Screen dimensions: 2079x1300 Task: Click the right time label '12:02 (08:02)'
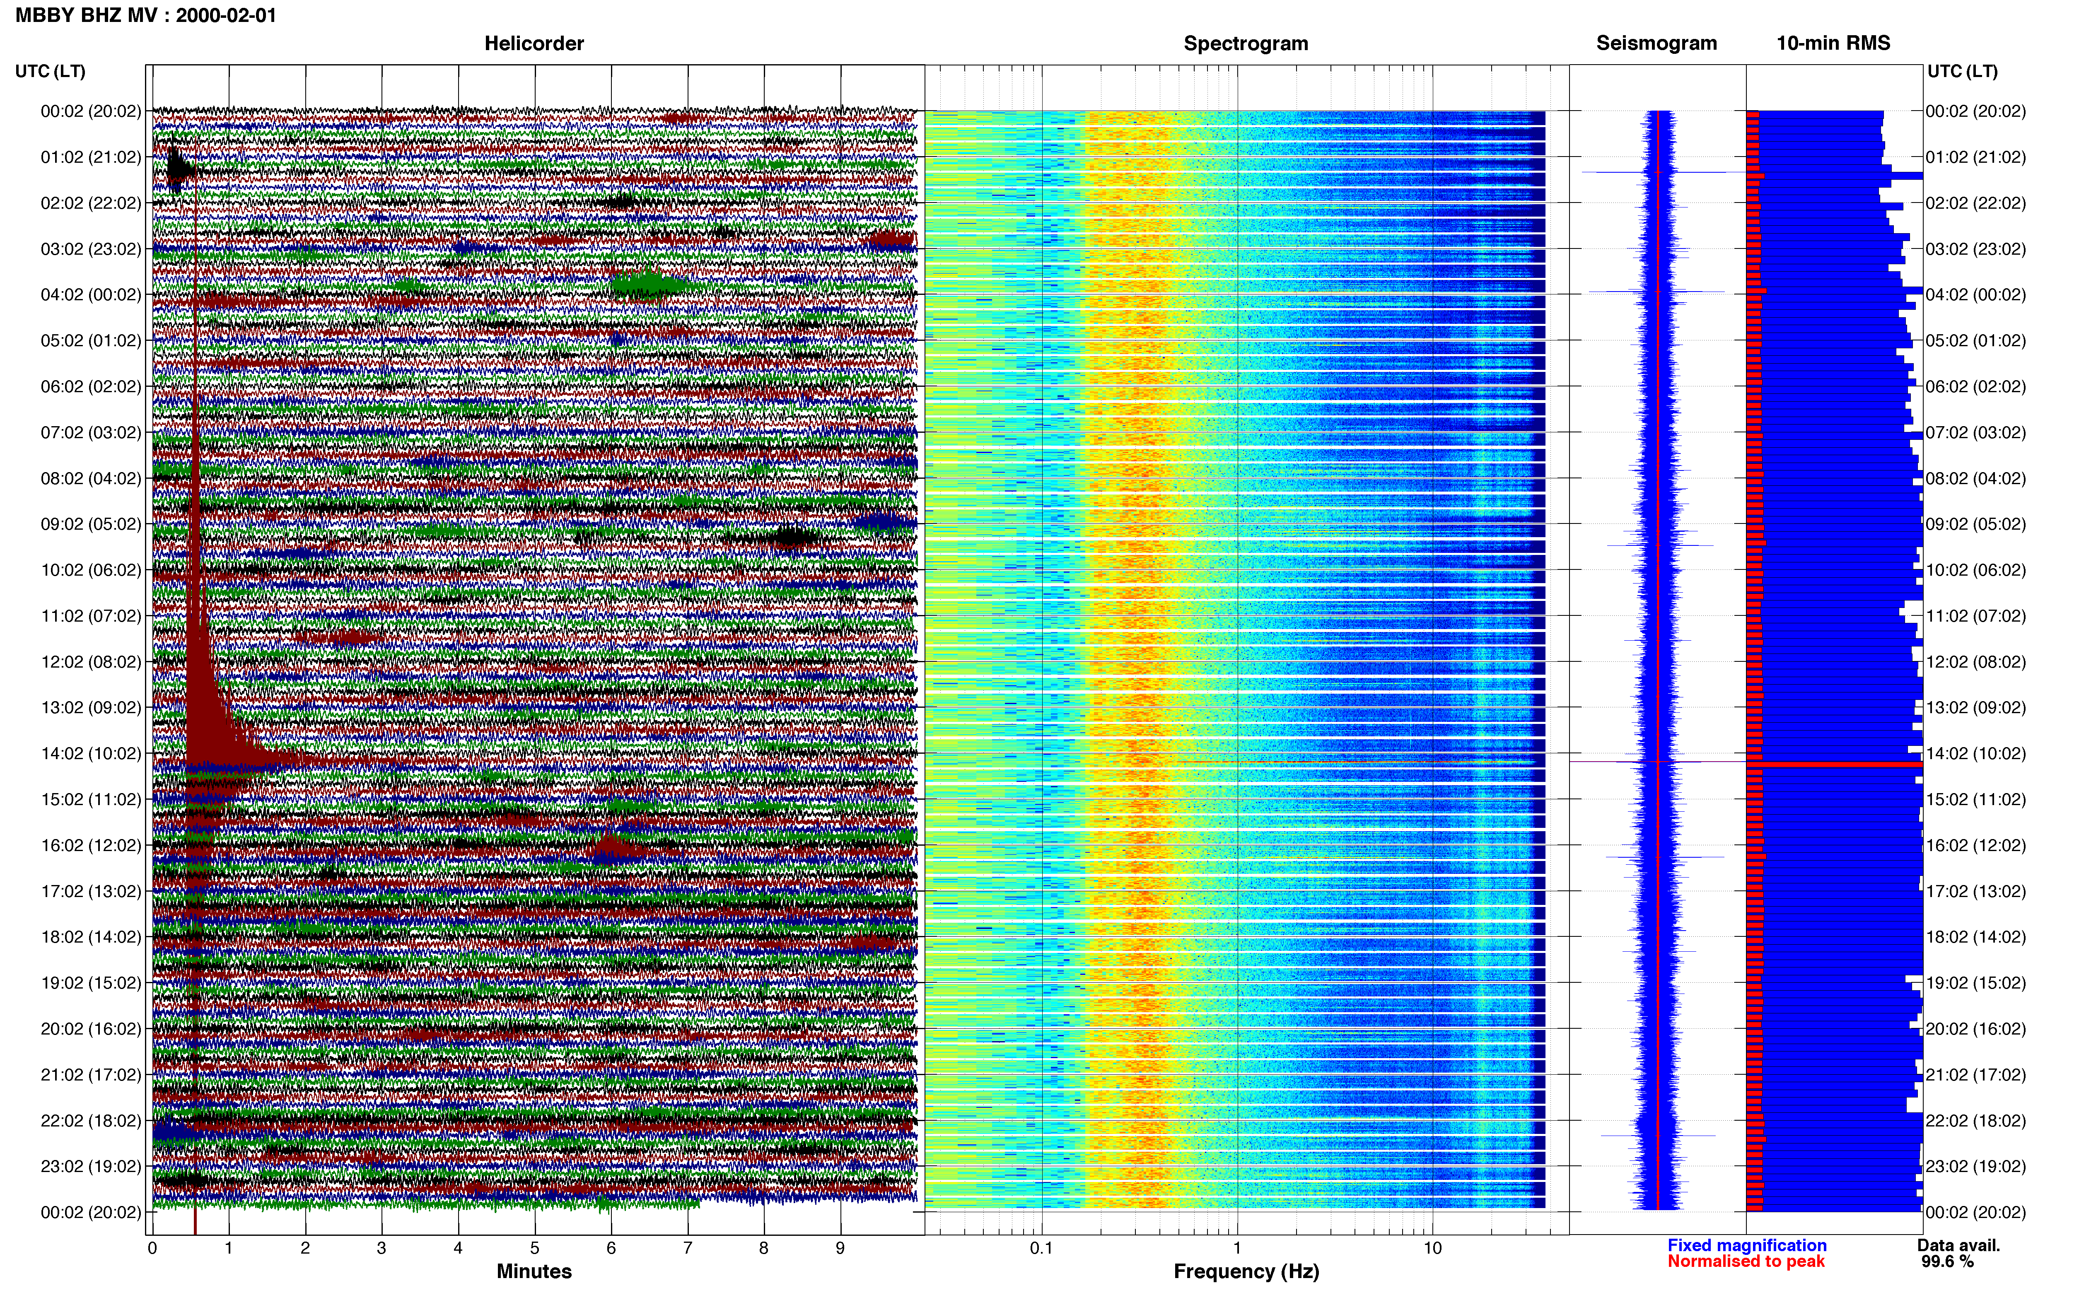[1976, 662]
